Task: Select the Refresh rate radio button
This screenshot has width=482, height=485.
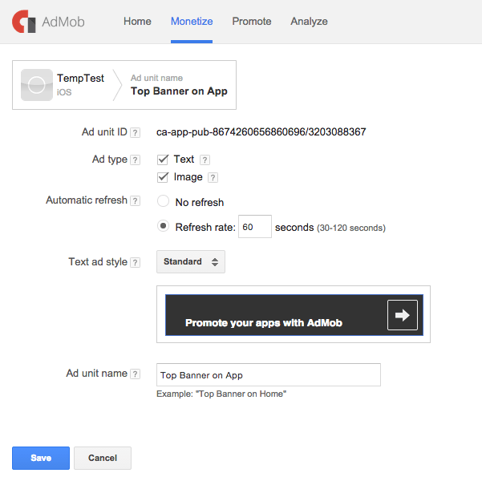Action: pos(163,226)
